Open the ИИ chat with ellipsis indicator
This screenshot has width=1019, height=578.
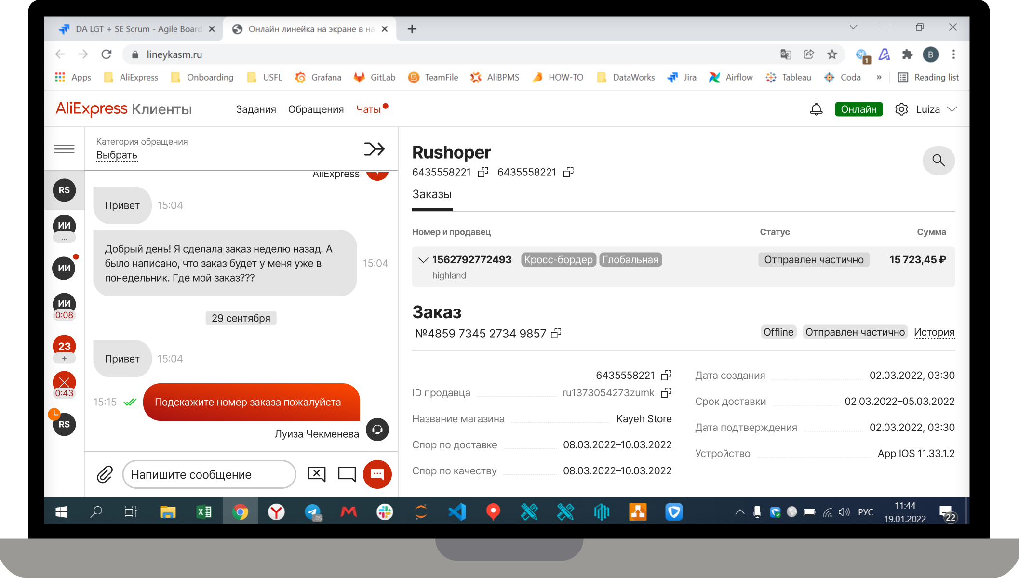pyautogui.click(x=64, y=229)
